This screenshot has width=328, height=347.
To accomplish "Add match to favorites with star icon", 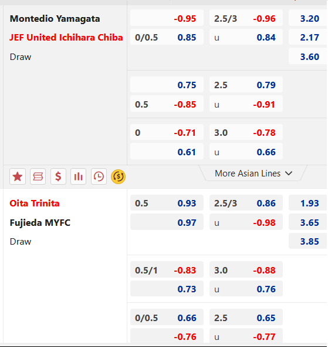I will click(x=18, y=176).
